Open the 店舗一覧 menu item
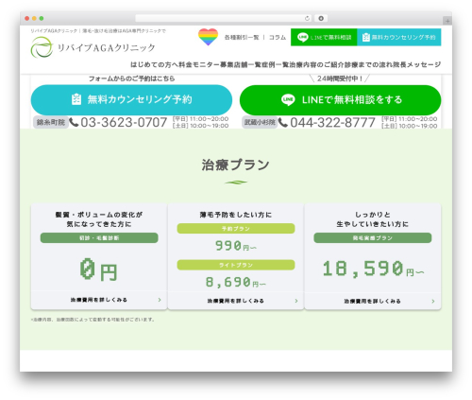472x400 pixels. (x=247, y=64)
